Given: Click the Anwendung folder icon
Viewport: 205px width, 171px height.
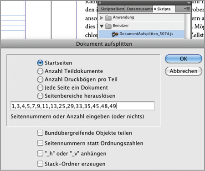Looking at the screenshot, I should click(108, 17).
